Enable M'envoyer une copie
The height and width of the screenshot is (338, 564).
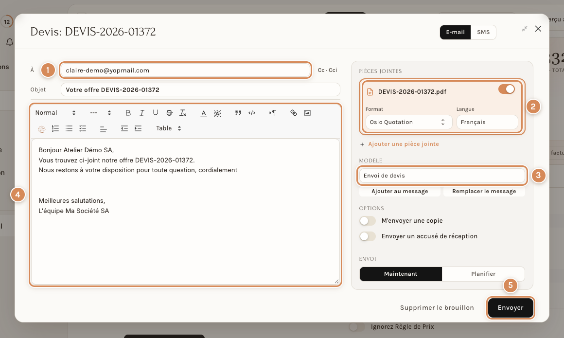point(367,221)
